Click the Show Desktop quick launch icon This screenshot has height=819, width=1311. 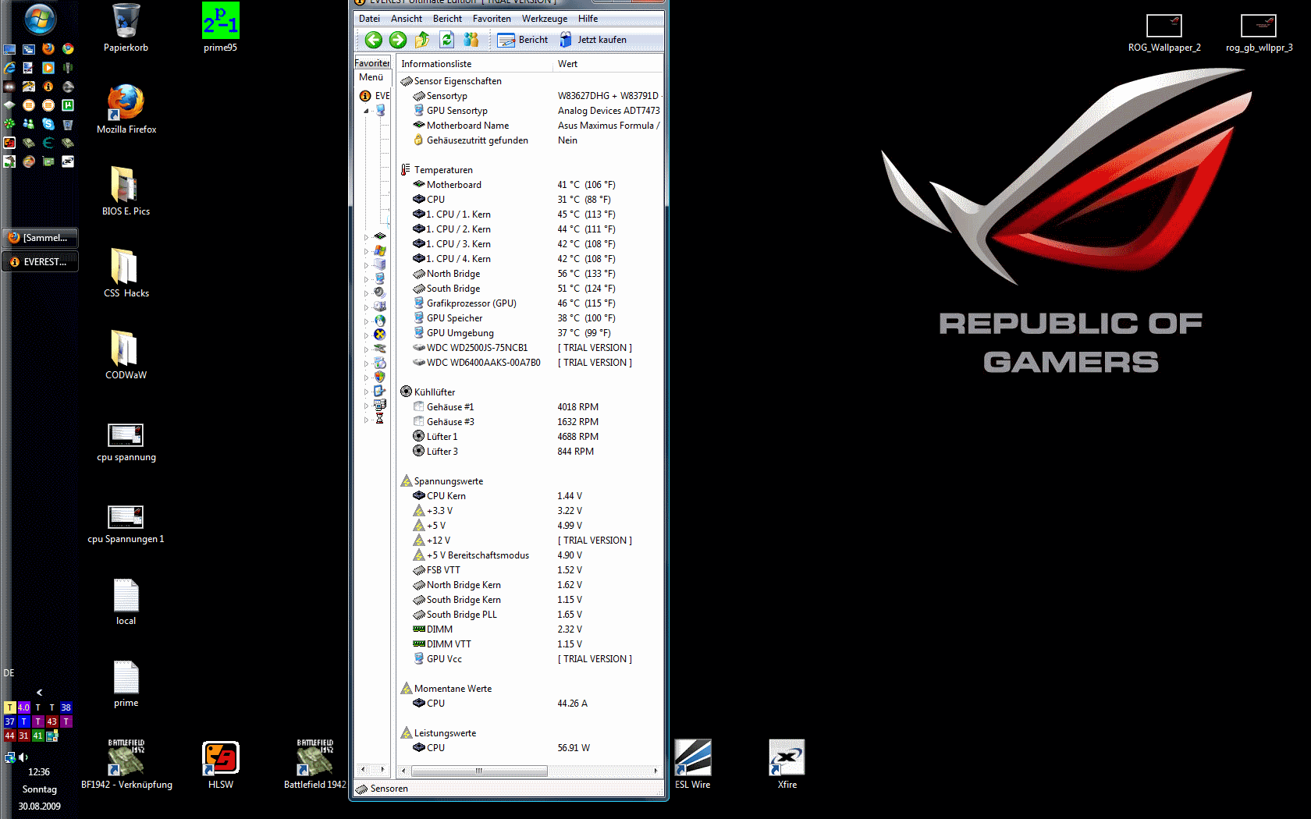pyautogui.click(x=9, y=48)
